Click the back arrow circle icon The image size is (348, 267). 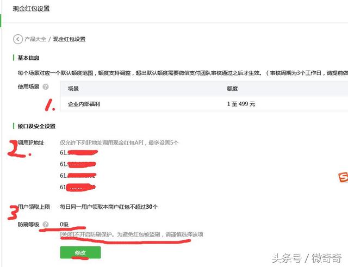[18, 39]
